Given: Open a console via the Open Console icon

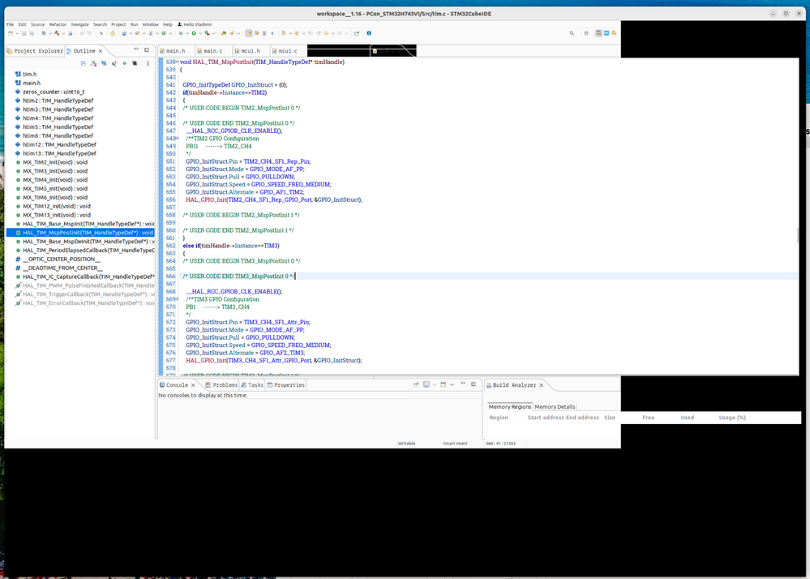Looking at the screenshot, I should click(x=444, y=384).
